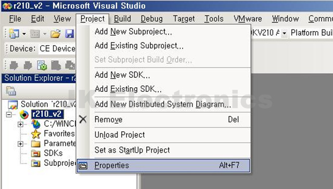Select the SDKs folder icon in tree
Screen dimensions: 333x189
pos(36,153)
